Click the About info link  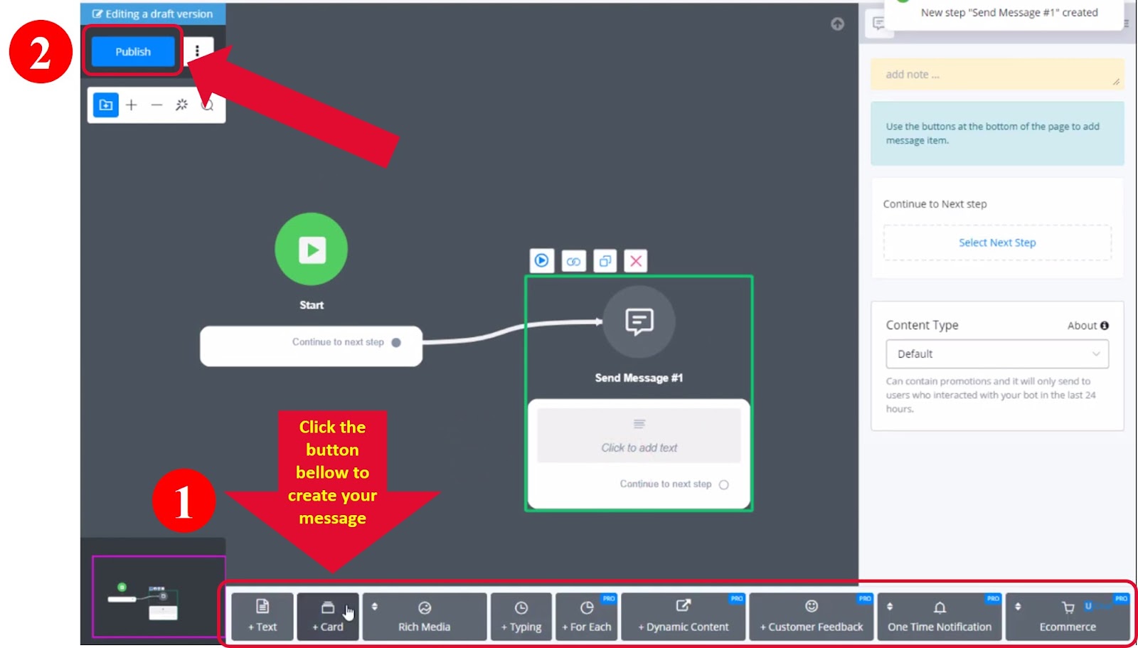[1088, 326]
